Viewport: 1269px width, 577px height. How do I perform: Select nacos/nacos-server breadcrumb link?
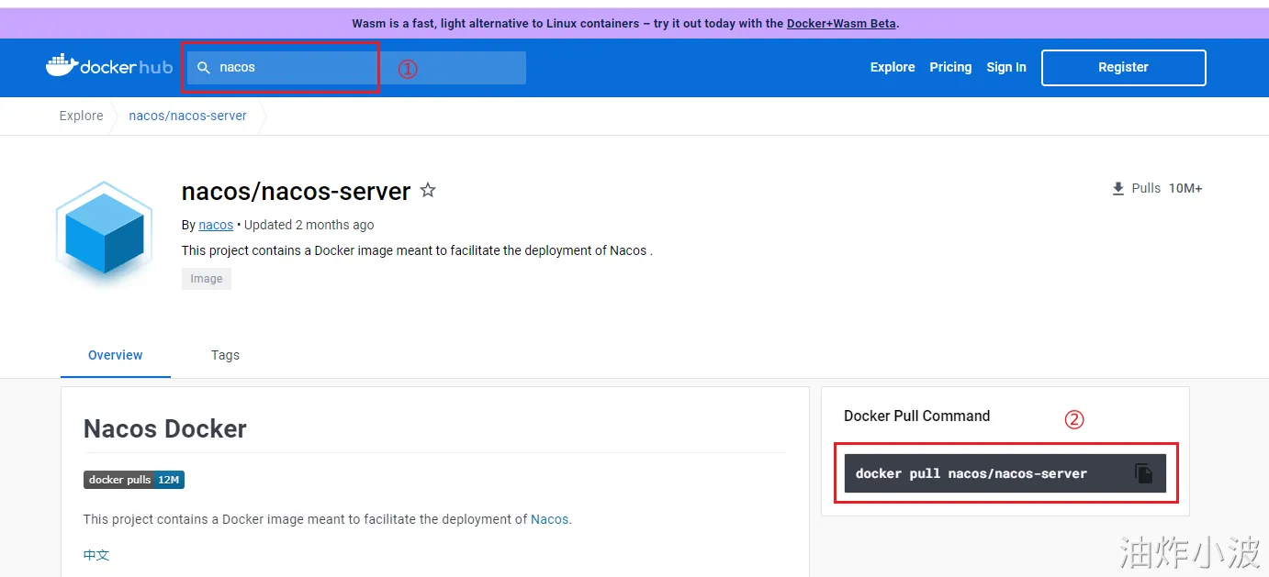click(188, 116)
